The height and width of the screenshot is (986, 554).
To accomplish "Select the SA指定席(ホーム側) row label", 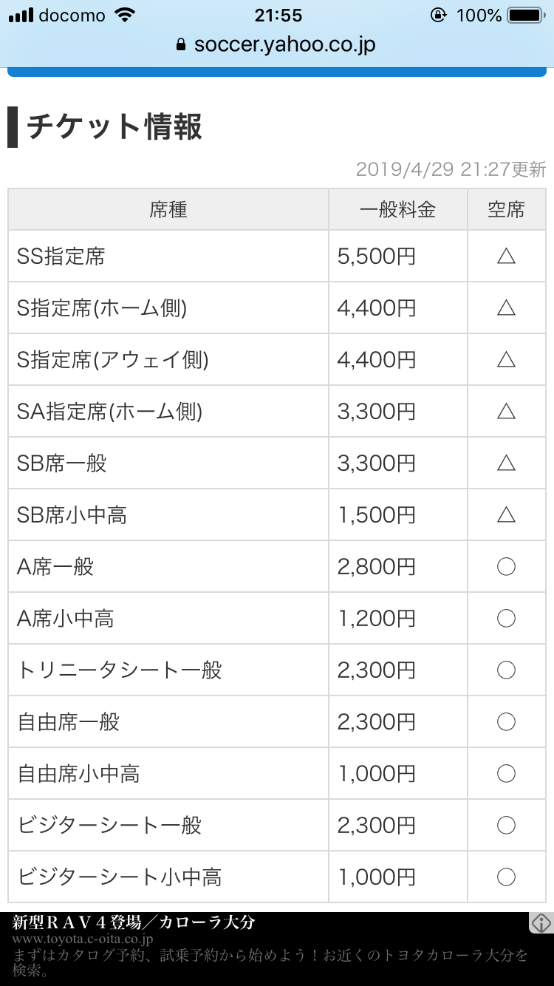I will coord(109,411).
